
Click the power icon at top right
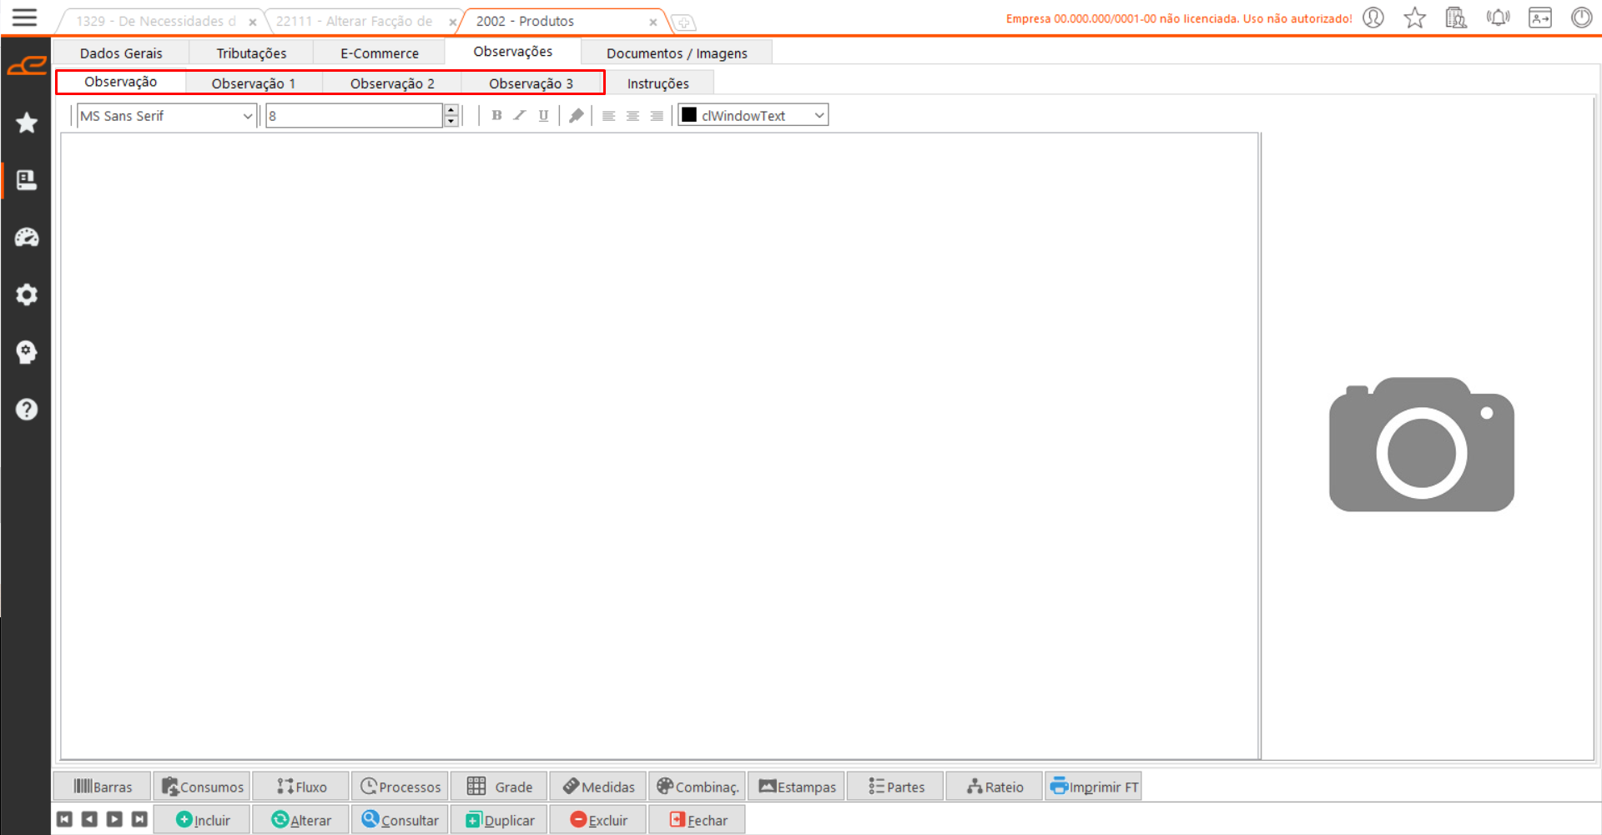tap(1581, 18)
